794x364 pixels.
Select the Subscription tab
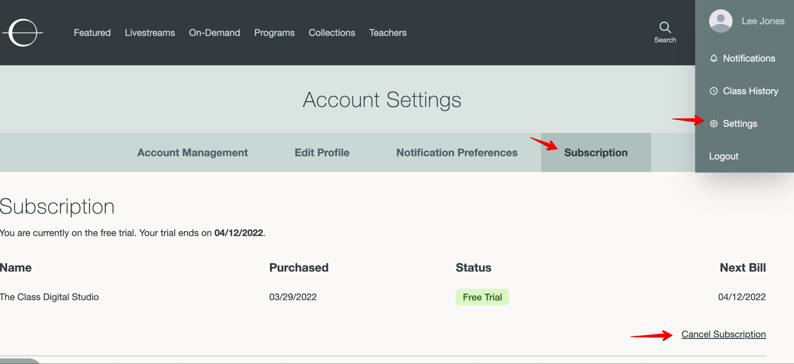(x=596, y=152)
